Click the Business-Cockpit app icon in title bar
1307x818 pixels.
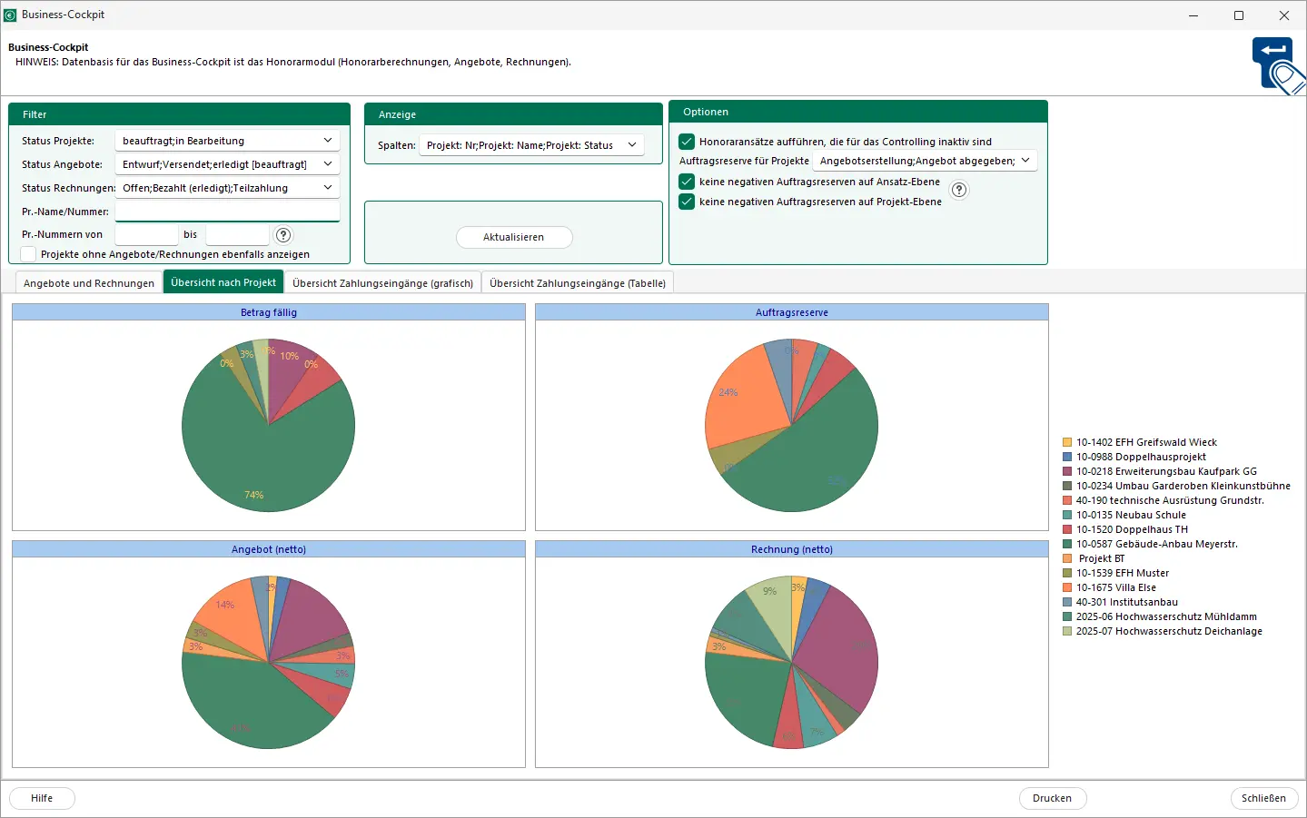[x=11, y=15]
